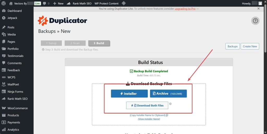Click the Live status badge
This screenshot has height=134, width=267.
coord(37,3)
